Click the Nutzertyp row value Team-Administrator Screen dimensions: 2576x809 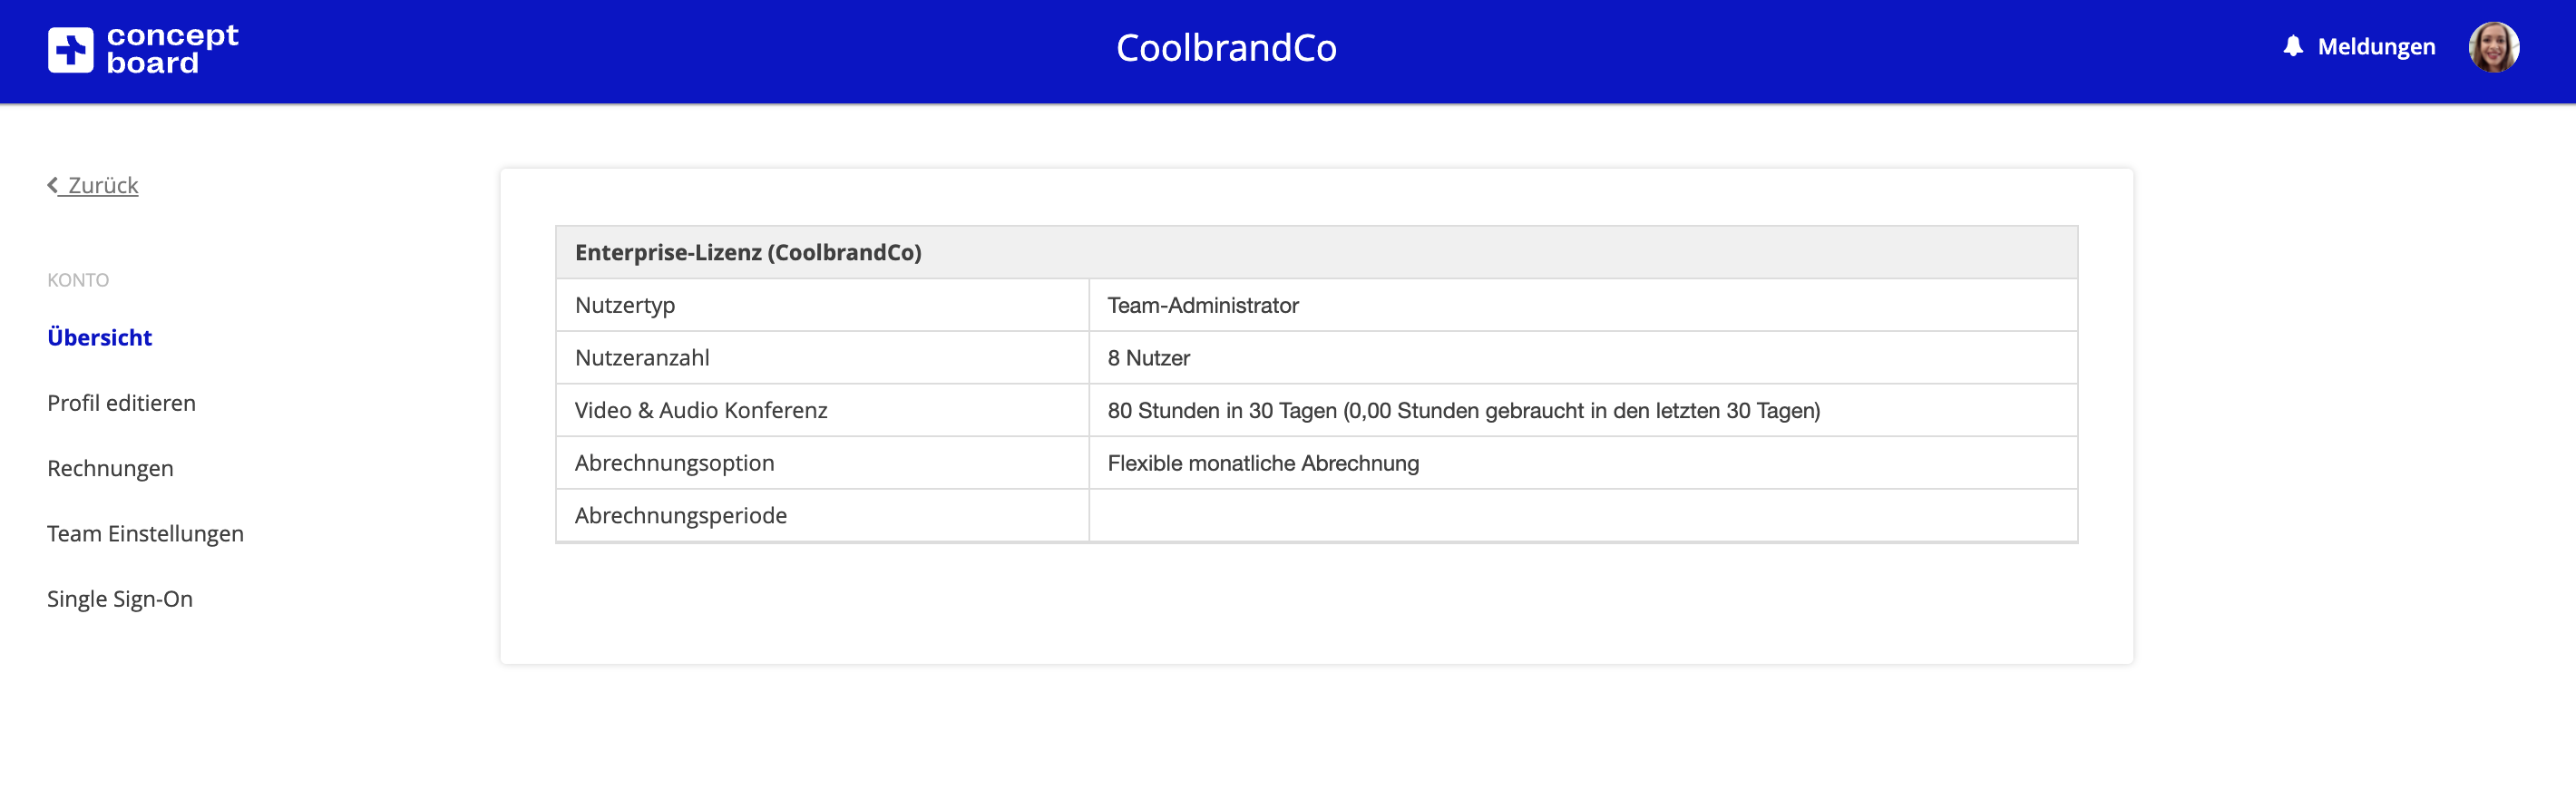pos(1202,305)
